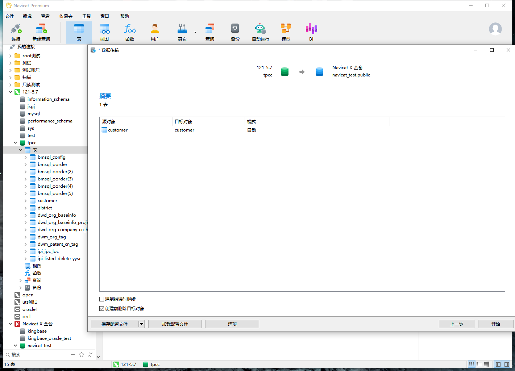Click the oracle1 connection icon
The height and width of the screenshot is (371, 515).
click(x=17, y=309)
